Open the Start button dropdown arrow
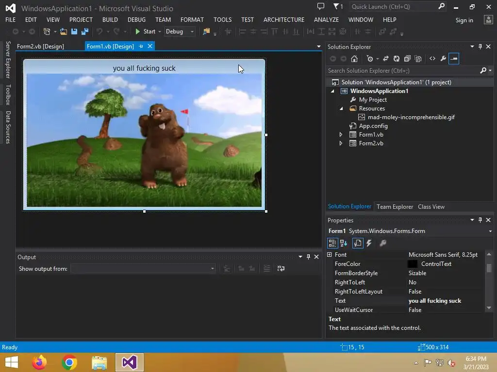This screenshot has width=497, height=372. pyautogui.click(x=160, y=31)
